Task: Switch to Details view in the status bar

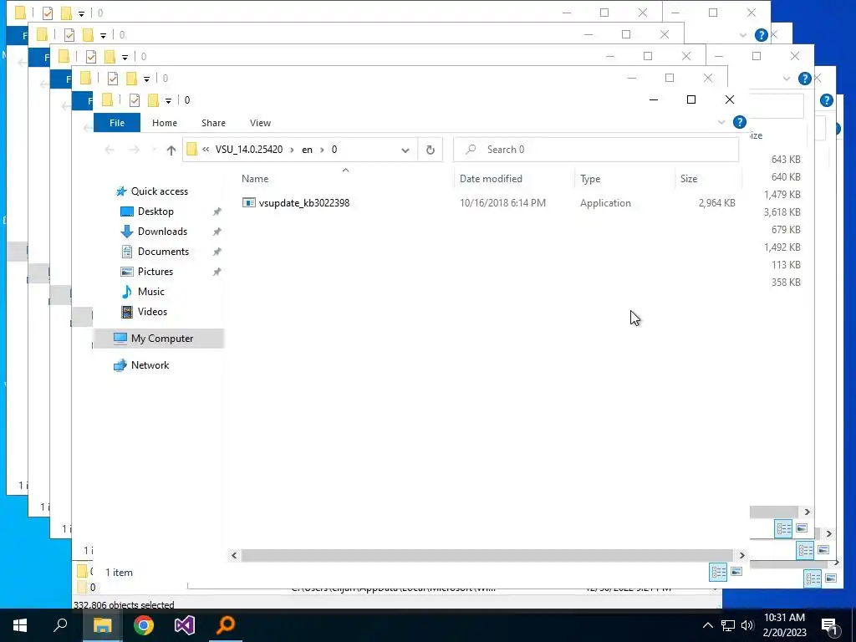Action: [718, 572]
